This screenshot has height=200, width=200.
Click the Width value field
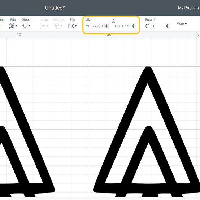coord(98,26)
